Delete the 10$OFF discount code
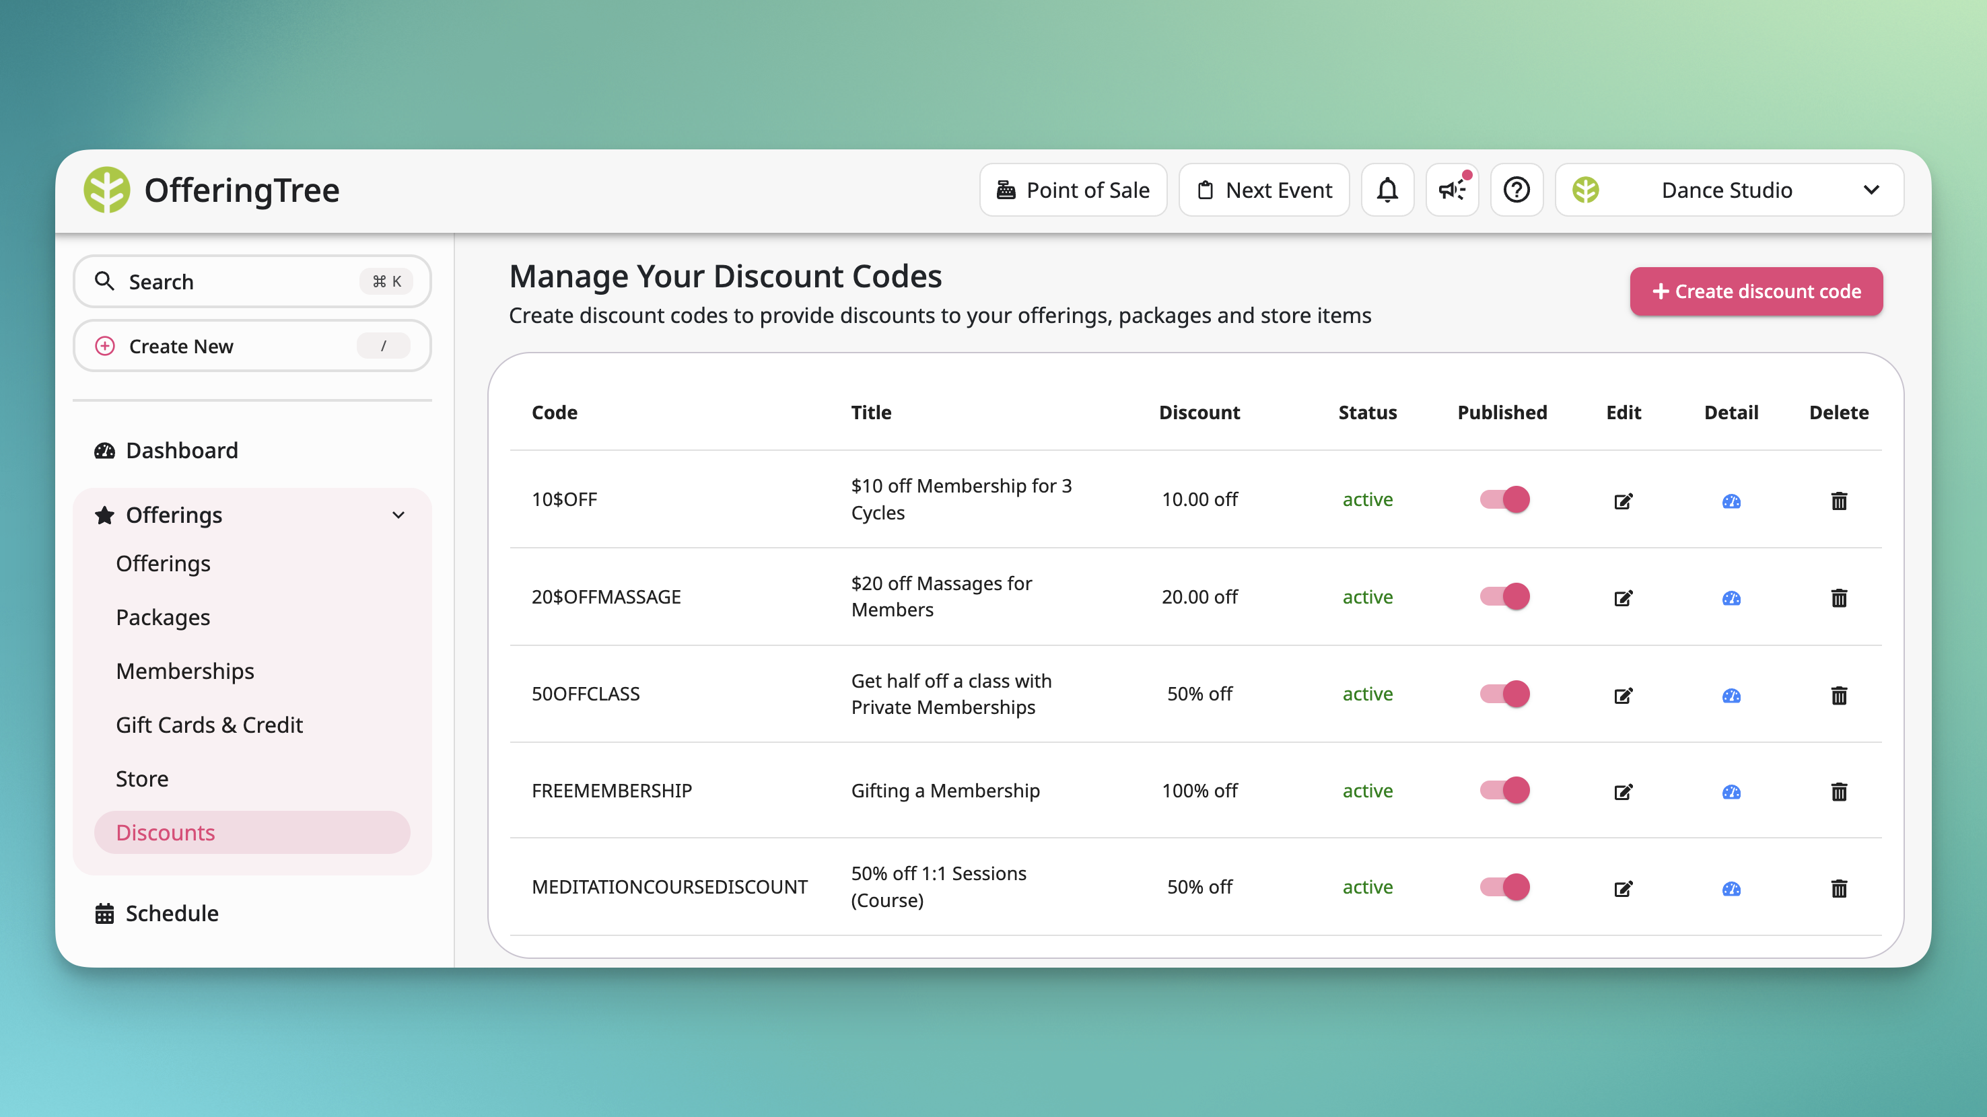 1839,501
